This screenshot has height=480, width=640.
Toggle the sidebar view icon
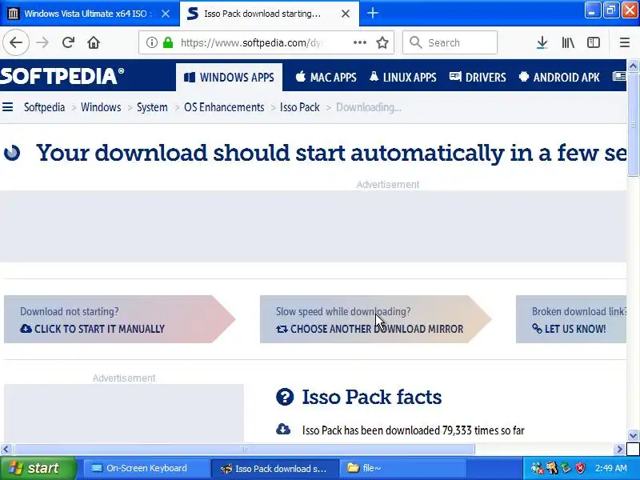(594, 42)
